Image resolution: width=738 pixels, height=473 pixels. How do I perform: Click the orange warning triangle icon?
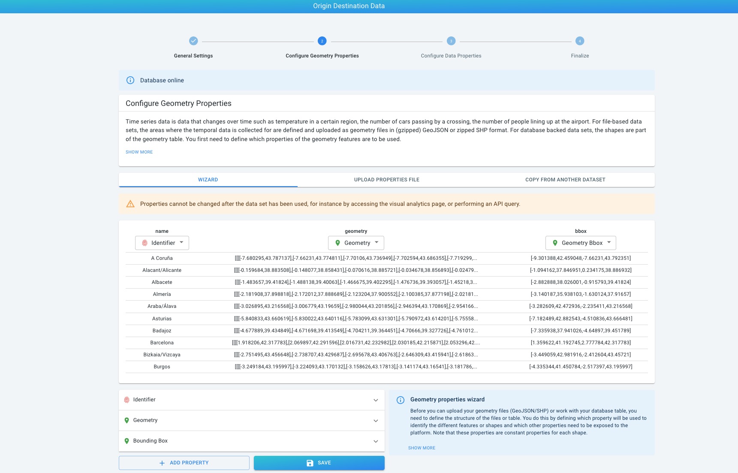click(130, 204)
